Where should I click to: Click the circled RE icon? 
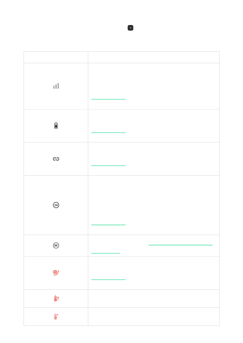pos(56,246)
